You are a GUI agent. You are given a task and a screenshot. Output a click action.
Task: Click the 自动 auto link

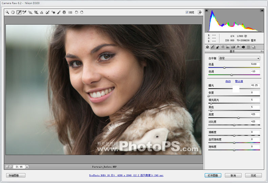tap(228, 81)
